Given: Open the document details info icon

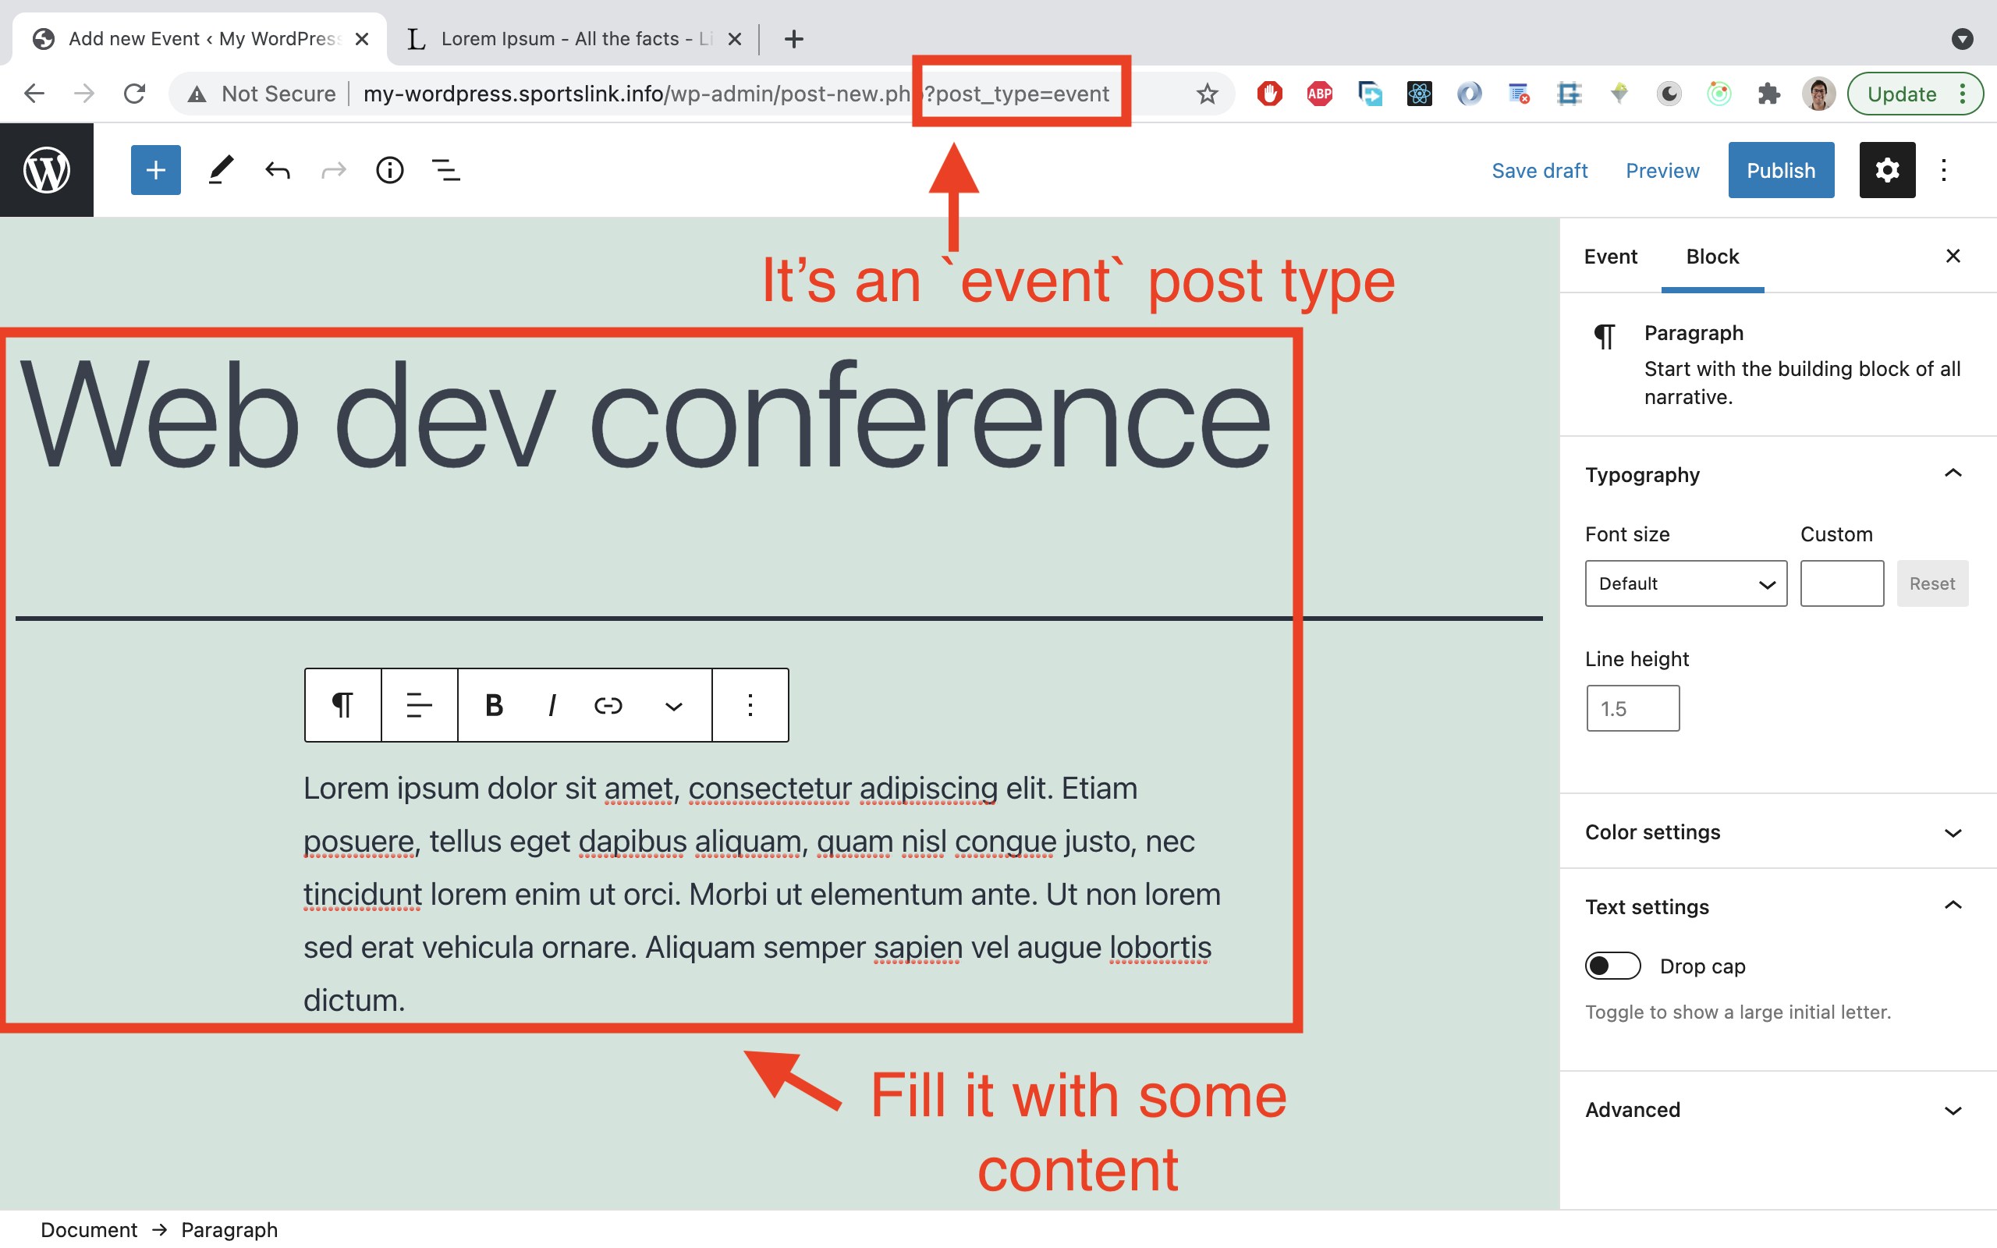Looking at the screenshot, I should click(388, 169).
